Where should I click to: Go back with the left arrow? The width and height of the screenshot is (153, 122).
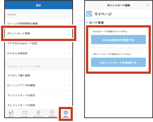pyautogui.click(x=89, y=5)
